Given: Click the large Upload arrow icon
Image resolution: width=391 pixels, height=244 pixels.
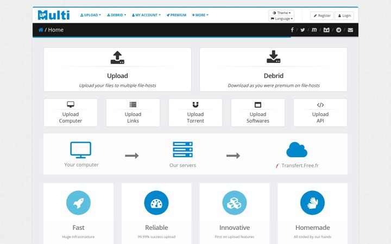Looking at the screenshot, I should pos(117,57).
